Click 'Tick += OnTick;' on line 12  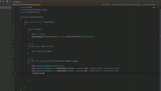tap(38, 34)
